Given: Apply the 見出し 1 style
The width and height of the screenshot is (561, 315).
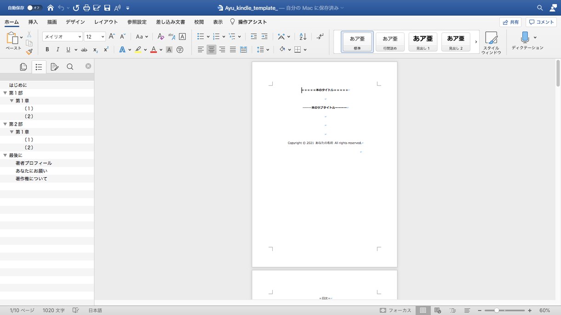Looking at the screenshot, I should tap(423, 41).
